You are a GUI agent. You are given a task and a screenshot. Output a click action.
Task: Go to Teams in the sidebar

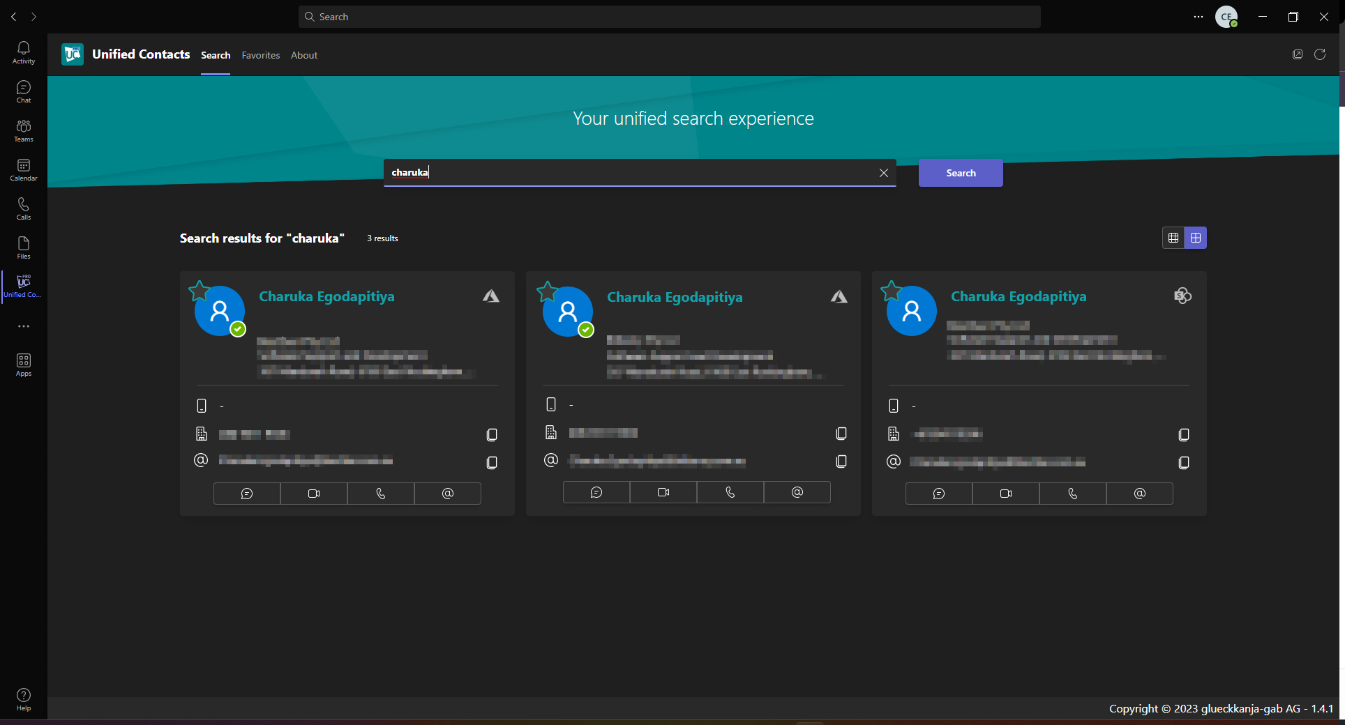(24, 130)
